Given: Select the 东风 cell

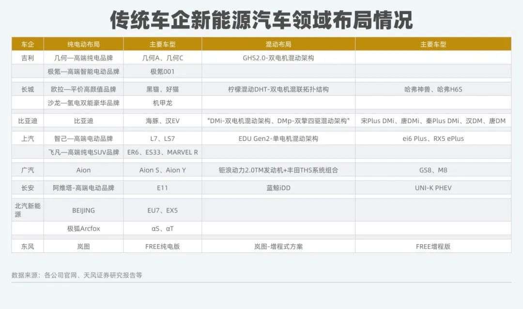Looking at the screenshot, I should pyautogui.click(x=28, y=246).
